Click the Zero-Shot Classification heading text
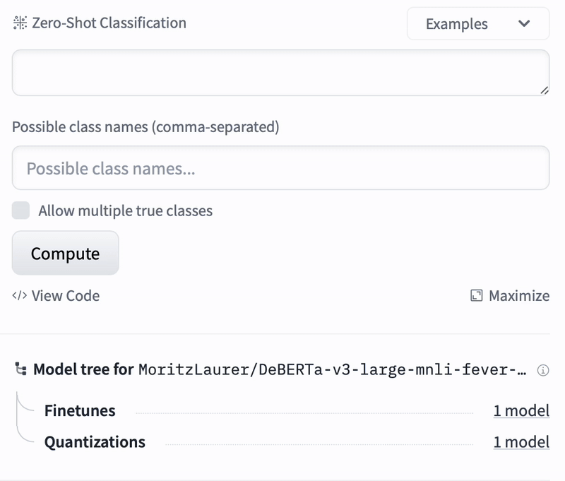565x481 pixels. (109, 23)
